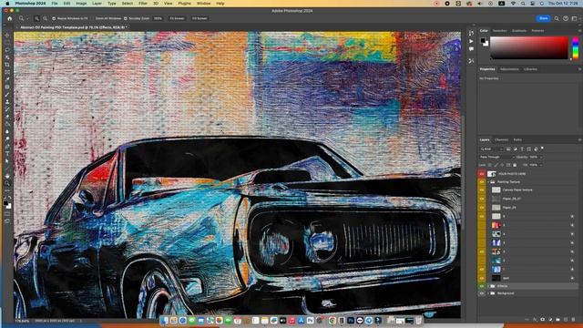Viewport: 583px width, 328px height.
Task: Select the Hand tool
Action: tap(7, 176)
